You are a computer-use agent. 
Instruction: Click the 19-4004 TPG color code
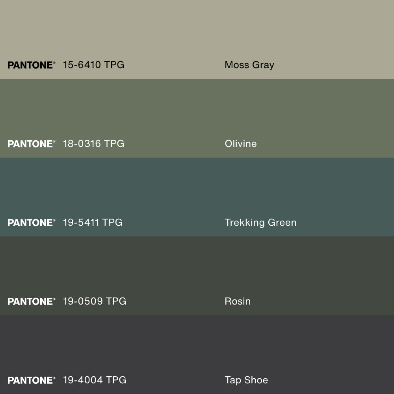(95, 380)
